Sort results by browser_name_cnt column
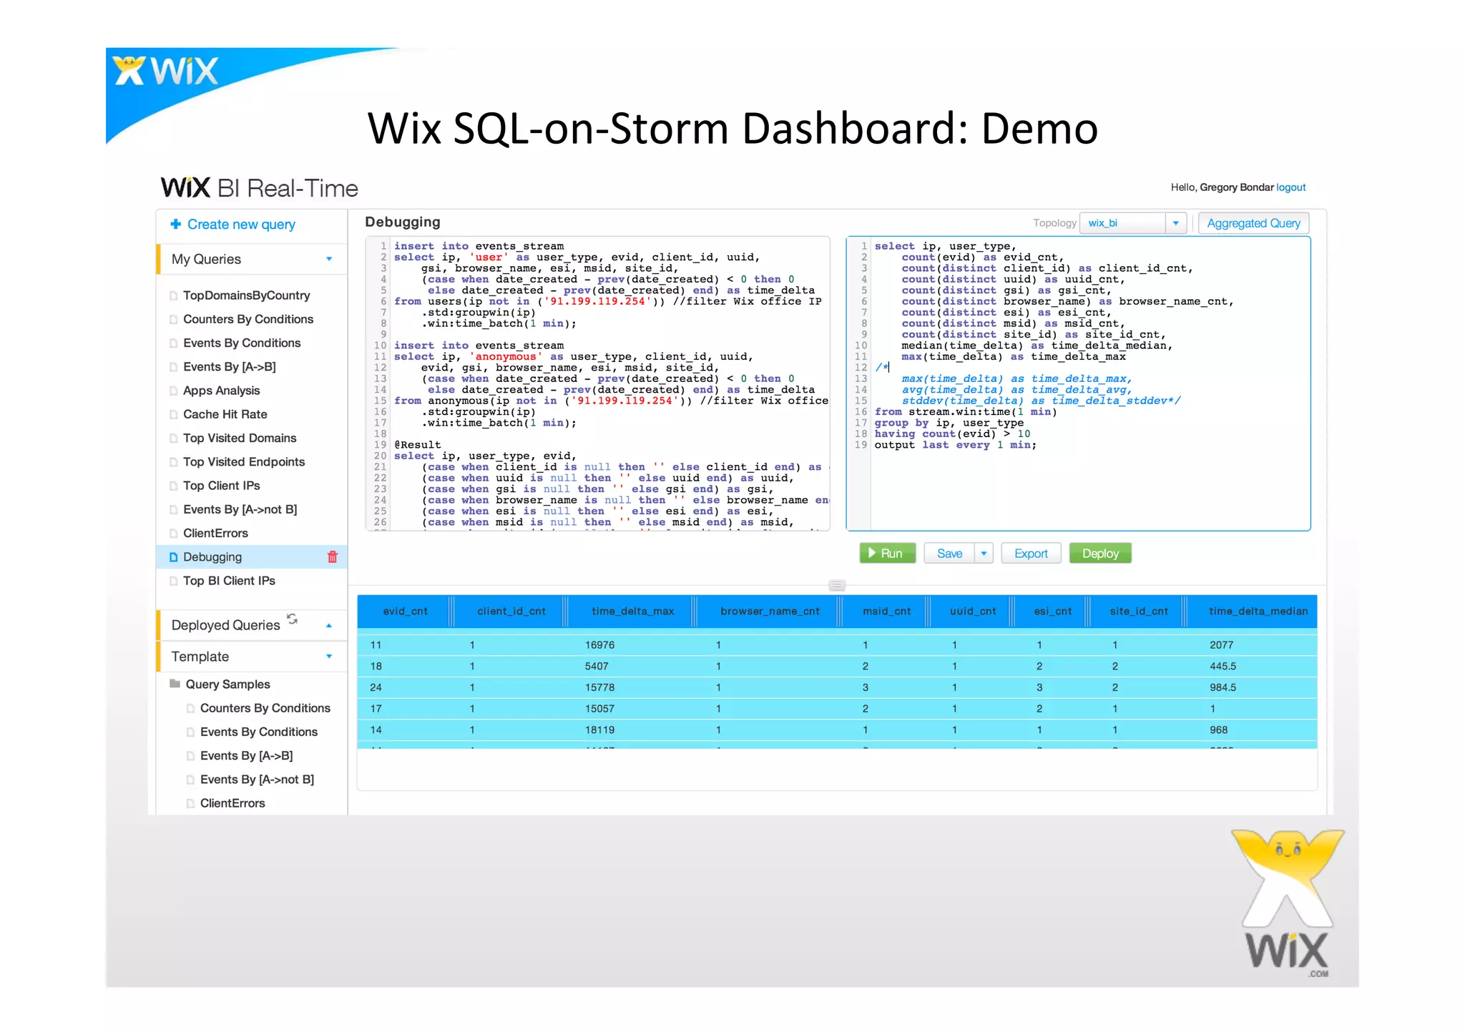The image size is (1465, 1035). point(770,612)
